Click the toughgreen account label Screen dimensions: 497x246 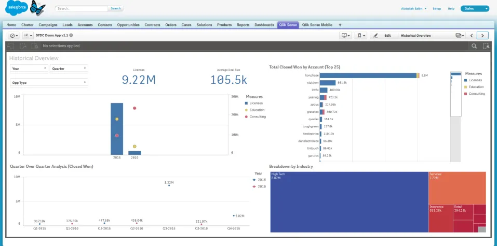(311, 126)
